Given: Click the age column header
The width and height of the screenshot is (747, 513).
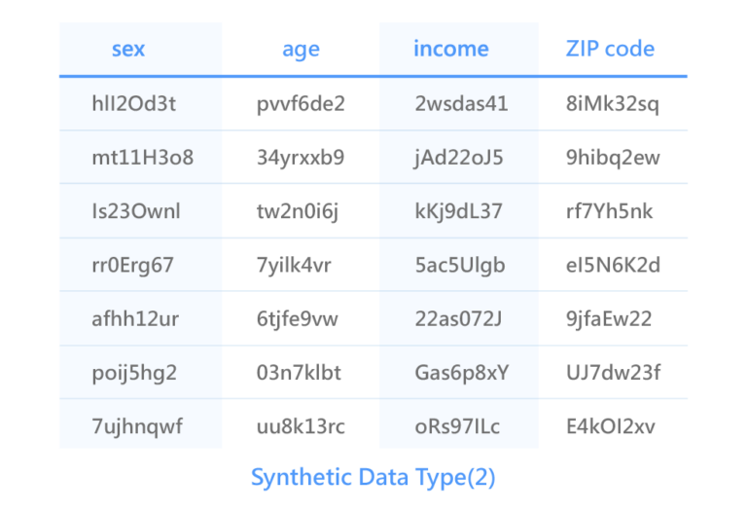Looking at the screenshot, I should click(x=301, y=50).
